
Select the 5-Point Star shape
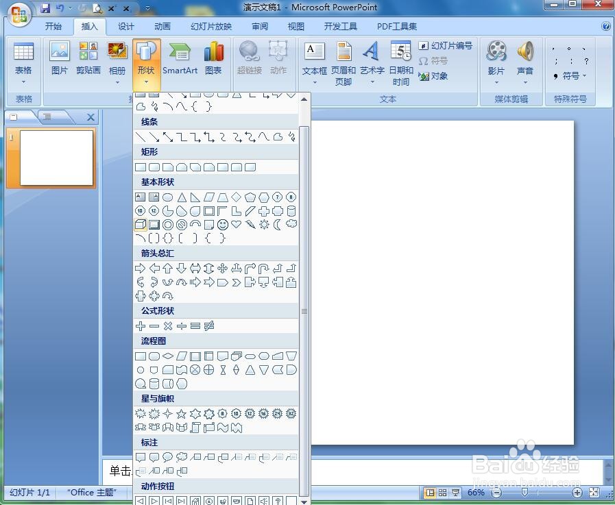pos(181,414)
